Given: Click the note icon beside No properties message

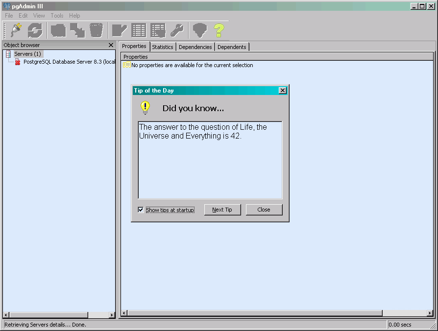Looking at the screenshot, I should pos(126,65).
